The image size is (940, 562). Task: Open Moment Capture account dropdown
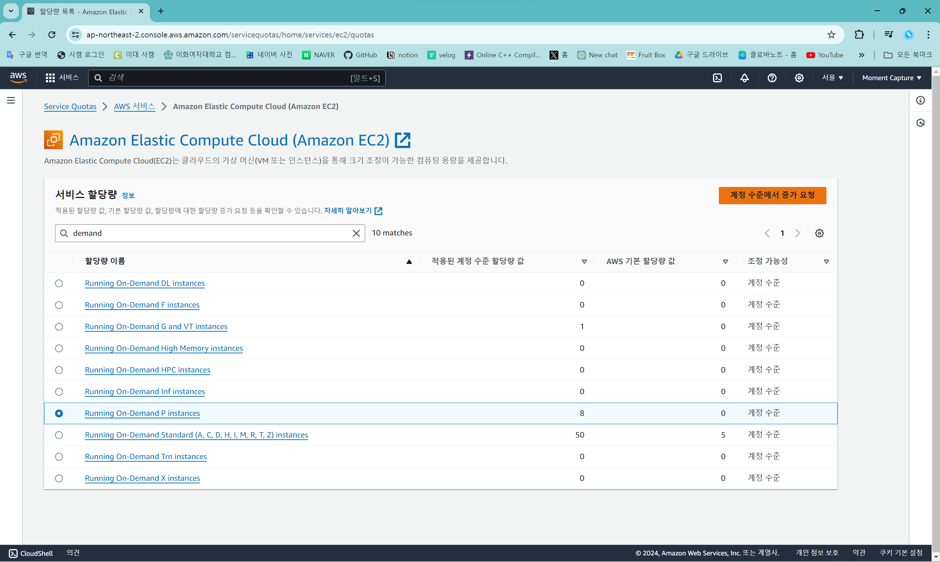point(892,78)
